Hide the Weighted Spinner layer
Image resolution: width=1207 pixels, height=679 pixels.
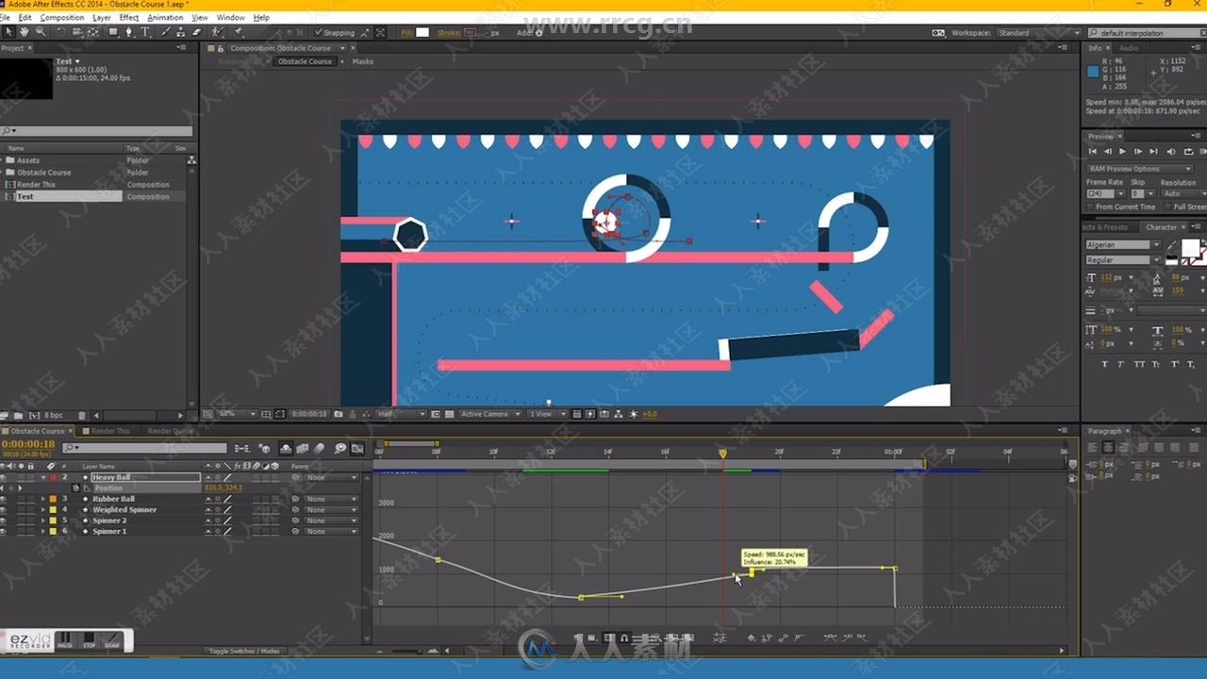point(4,509)
